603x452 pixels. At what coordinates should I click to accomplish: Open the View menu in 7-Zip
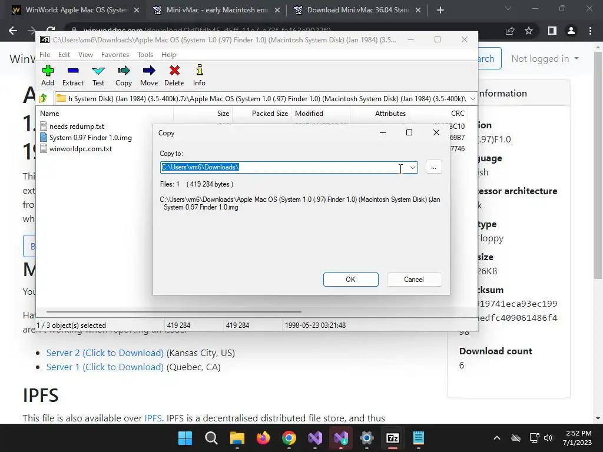85,55
